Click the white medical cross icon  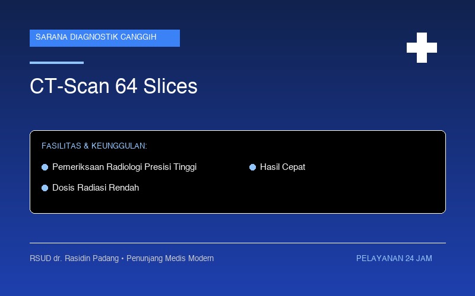422,48
